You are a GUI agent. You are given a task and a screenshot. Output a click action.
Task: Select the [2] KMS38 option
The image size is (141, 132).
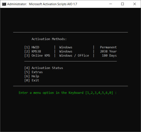click(x=33, y=51)
